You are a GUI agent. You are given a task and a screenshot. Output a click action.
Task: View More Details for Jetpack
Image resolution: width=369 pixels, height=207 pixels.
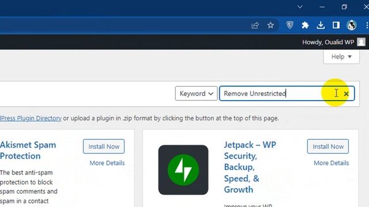[x=332, y=163]
